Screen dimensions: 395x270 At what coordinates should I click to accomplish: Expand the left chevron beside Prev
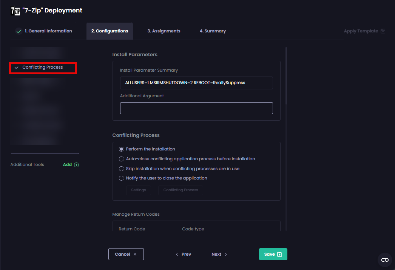click(x=177, y=254)
